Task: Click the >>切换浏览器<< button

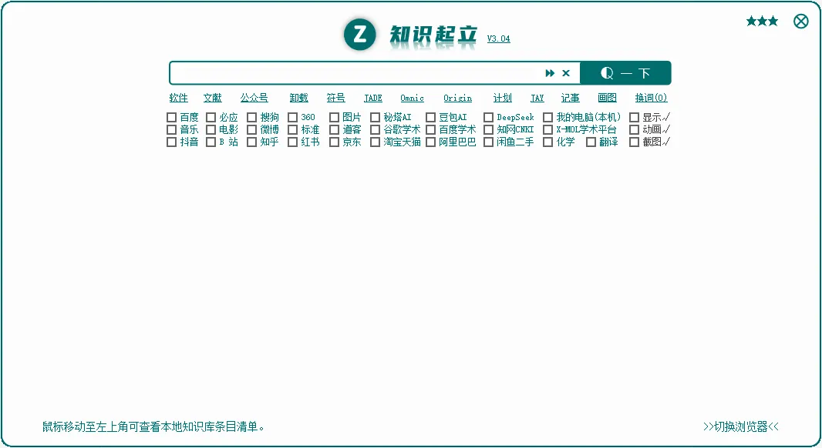Action: coord(741,426)
